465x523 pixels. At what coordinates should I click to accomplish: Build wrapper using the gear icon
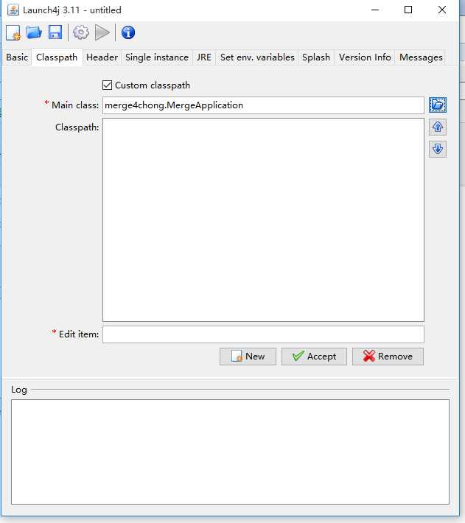coord(81,32)
